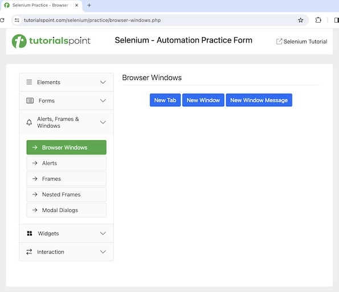339x292 pixels.
Task: Click the Interaction section label
Action: 51,252
